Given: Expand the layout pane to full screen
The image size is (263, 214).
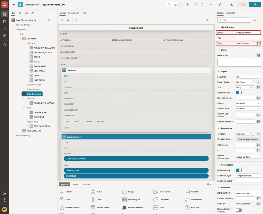Looking at the screenshot, I should (x=77, y=20).
